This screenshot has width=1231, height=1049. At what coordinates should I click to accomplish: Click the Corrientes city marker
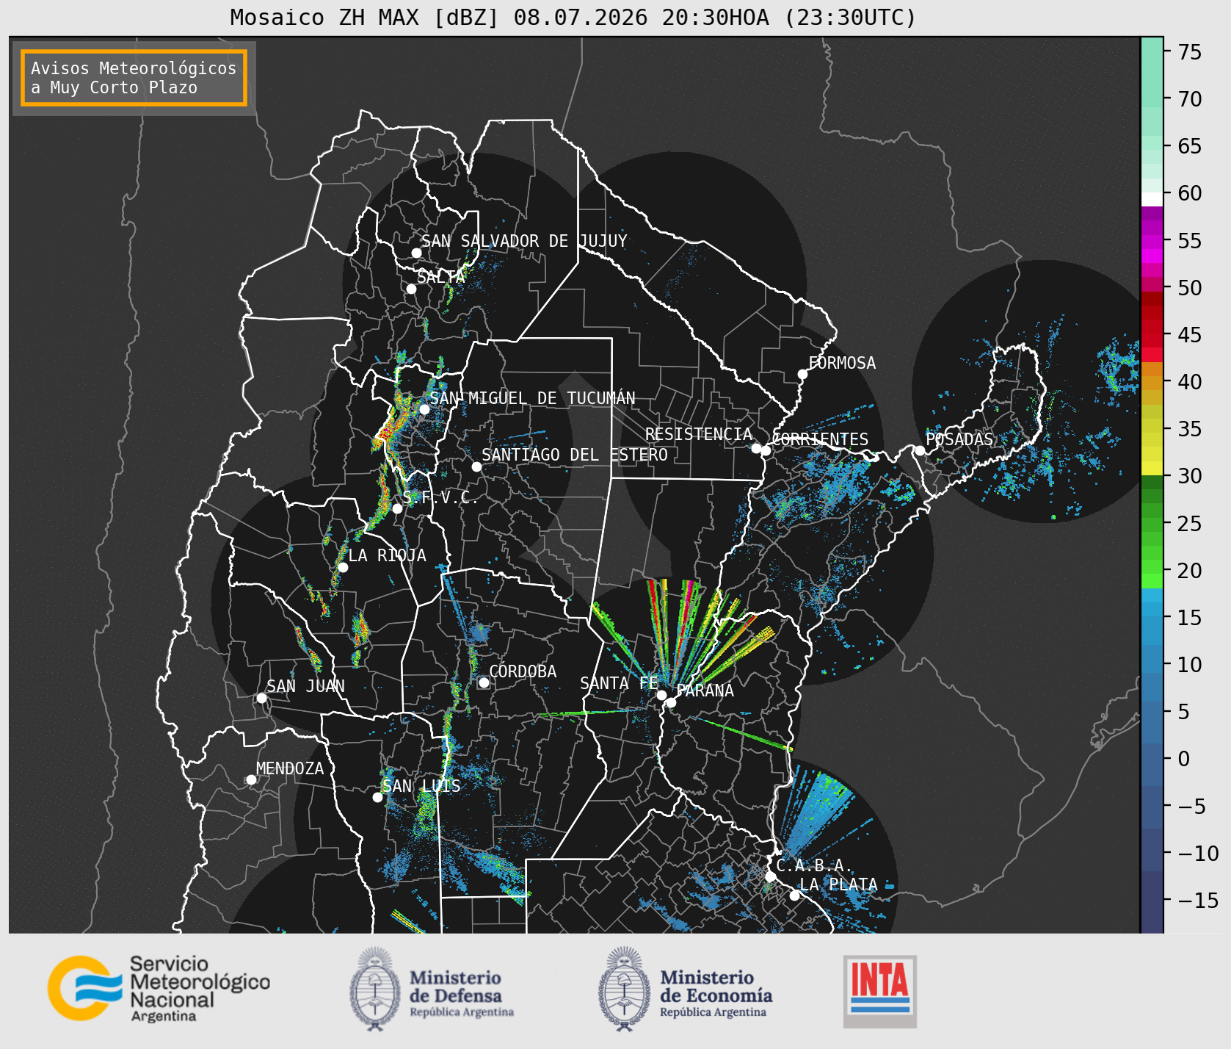[766, 450]
